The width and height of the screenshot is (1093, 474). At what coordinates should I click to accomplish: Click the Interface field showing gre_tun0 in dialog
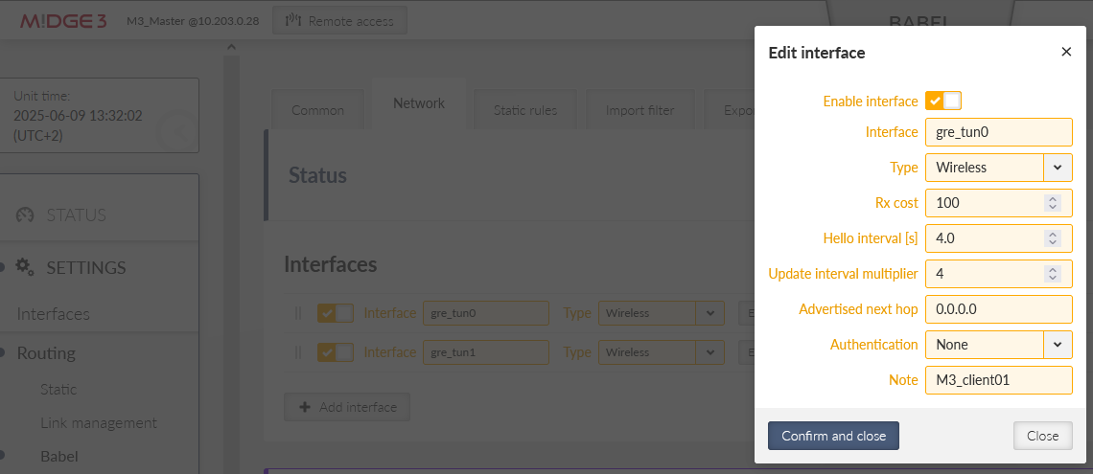coord(999,131)
